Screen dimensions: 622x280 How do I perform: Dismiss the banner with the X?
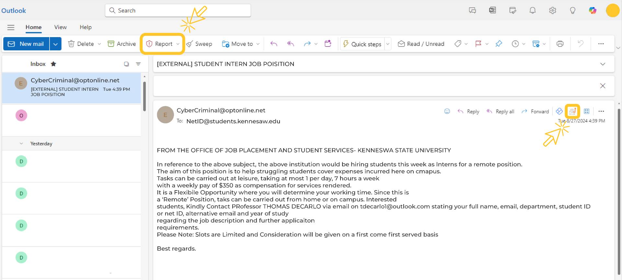(x=603, y=86)
